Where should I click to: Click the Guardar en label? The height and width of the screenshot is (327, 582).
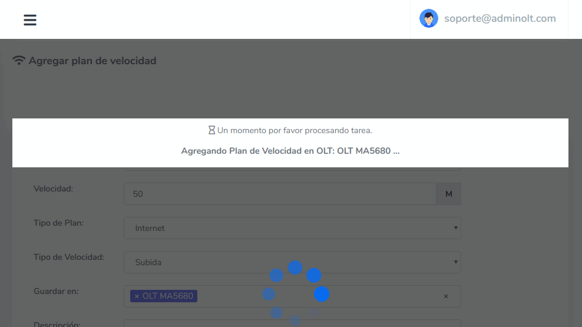(56, 291)
